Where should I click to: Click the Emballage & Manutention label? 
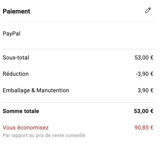[36, 90]
